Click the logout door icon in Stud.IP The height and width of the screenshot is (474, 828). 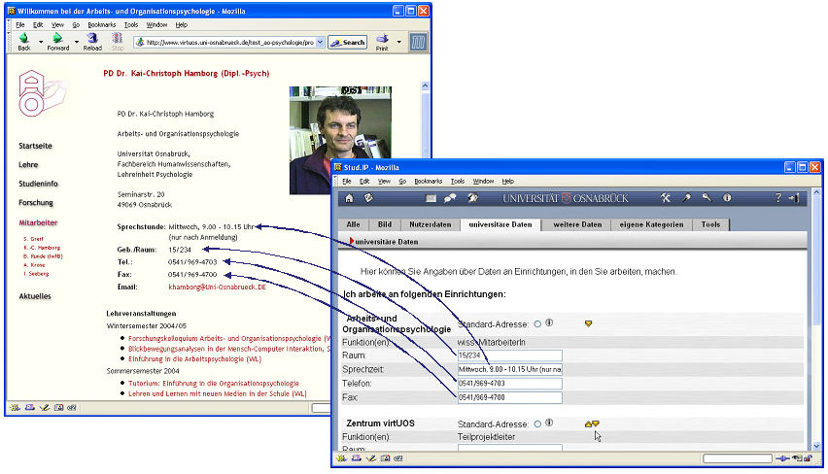(794, 198)
